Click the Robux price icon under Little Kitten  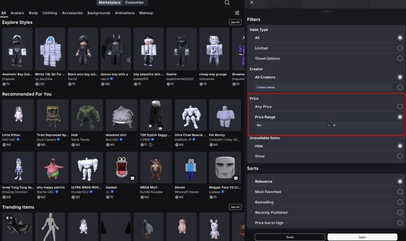4,145
